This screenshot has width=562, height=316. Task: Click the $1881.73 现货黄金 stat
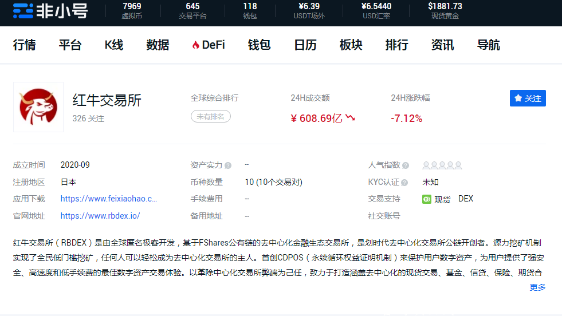pyautogui.click(x=445, y=11)
